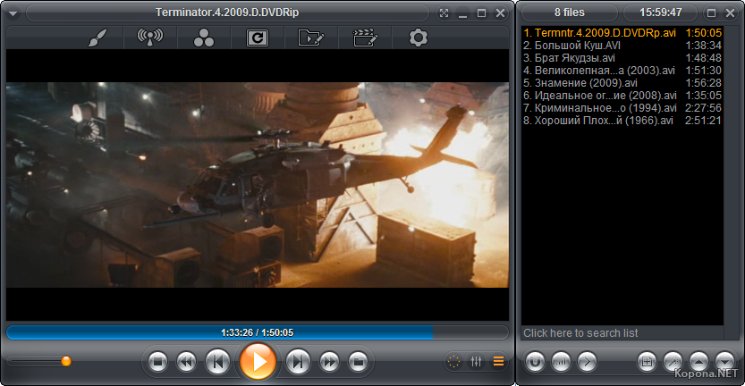This screenshot has height=386, width=745.
Task: Adjust the volume slider knob
Action: (x=66, y=361)
